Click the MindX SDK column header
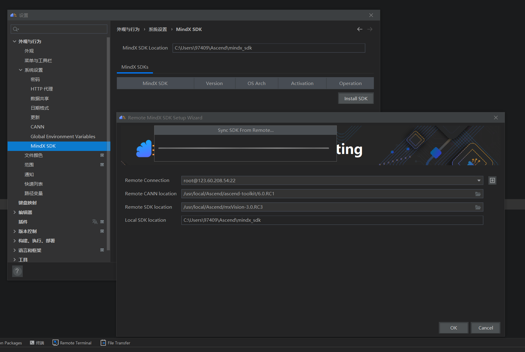Image resolution: width=525 pixels, height=352 pixels. [155, 83]
